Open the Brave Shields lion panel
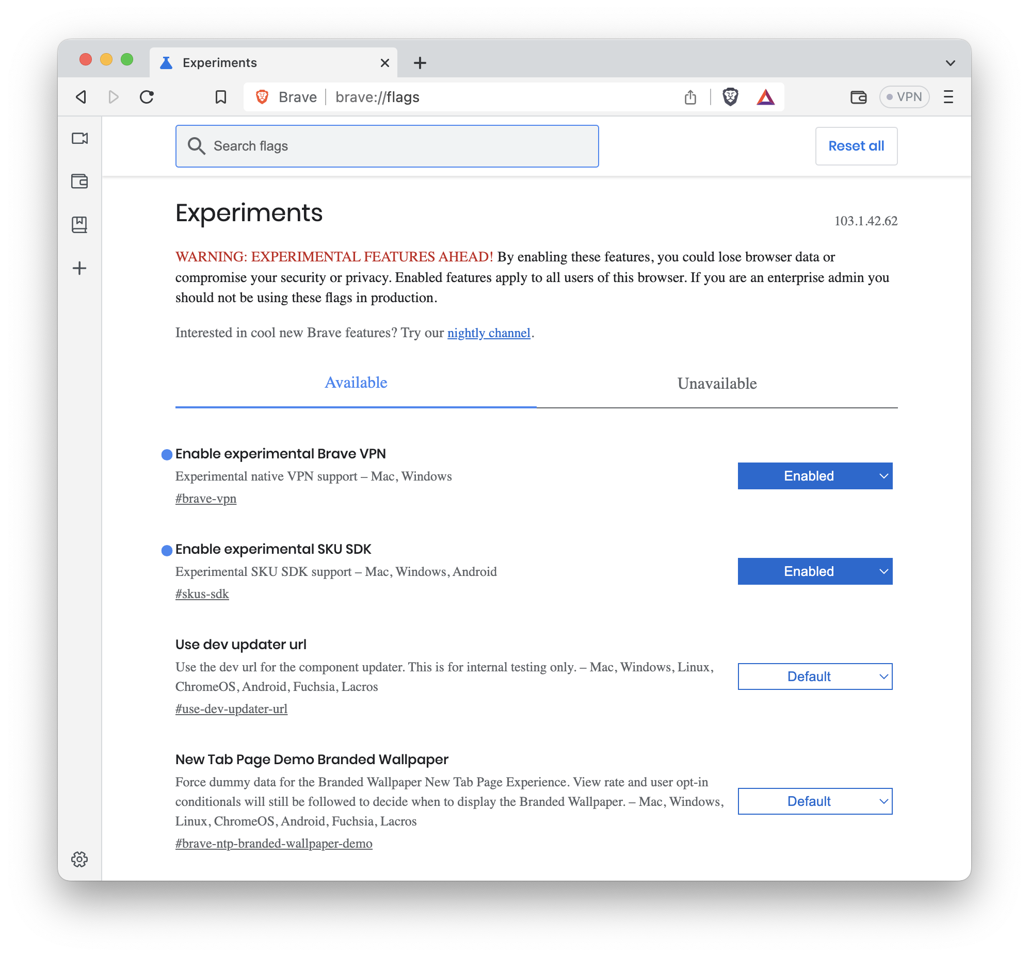Screen dimensions: 1029x957 click(x=731, y=97)
